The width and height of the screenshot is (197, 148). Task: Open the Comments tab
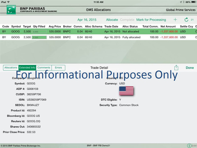(x=44, y=67)
